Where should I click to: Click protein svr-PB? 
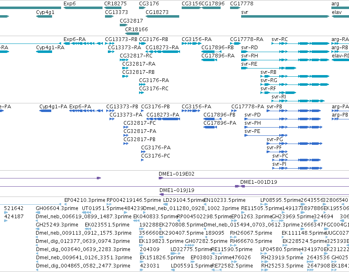point(294,111)
